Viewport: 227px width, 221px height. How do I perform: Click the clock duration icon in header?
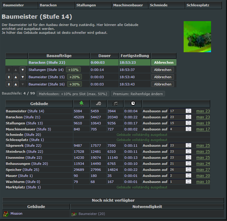pos(133,104)
